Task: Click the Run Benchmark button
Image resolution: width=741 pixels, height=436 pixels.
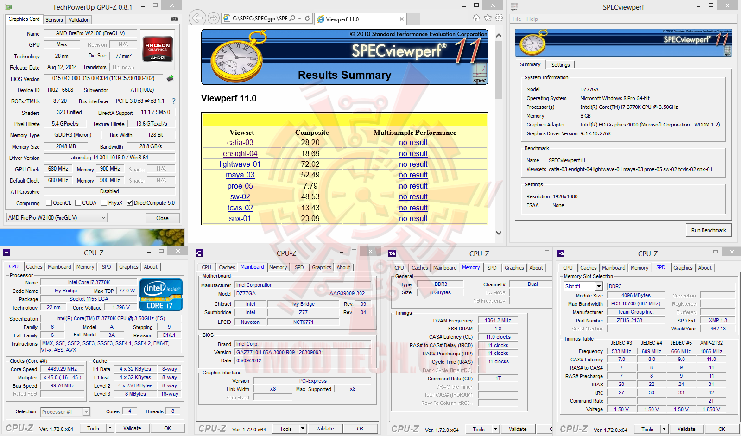Action: pos(709,230)
